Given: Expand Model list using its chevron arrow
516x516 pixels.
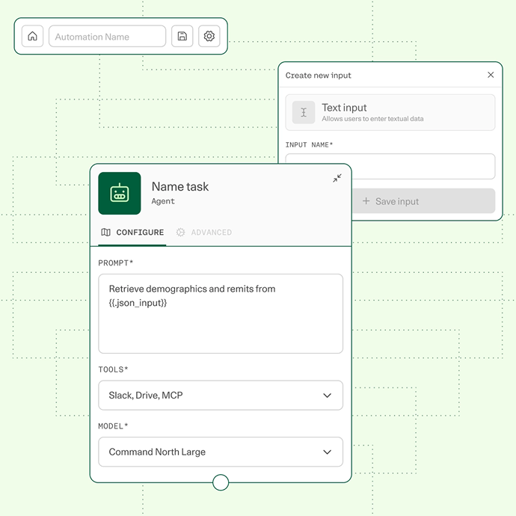Looking at the screenshot, I should pyautogui.click(x=327, y=452).
